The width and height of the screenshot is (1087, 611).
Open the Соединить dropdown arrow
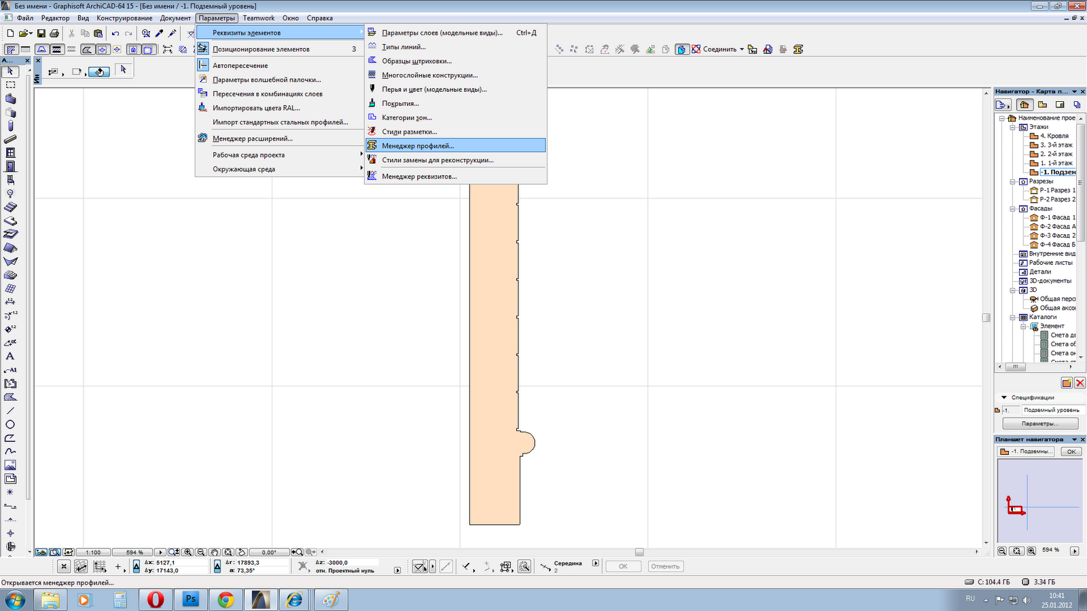[741, 50]
